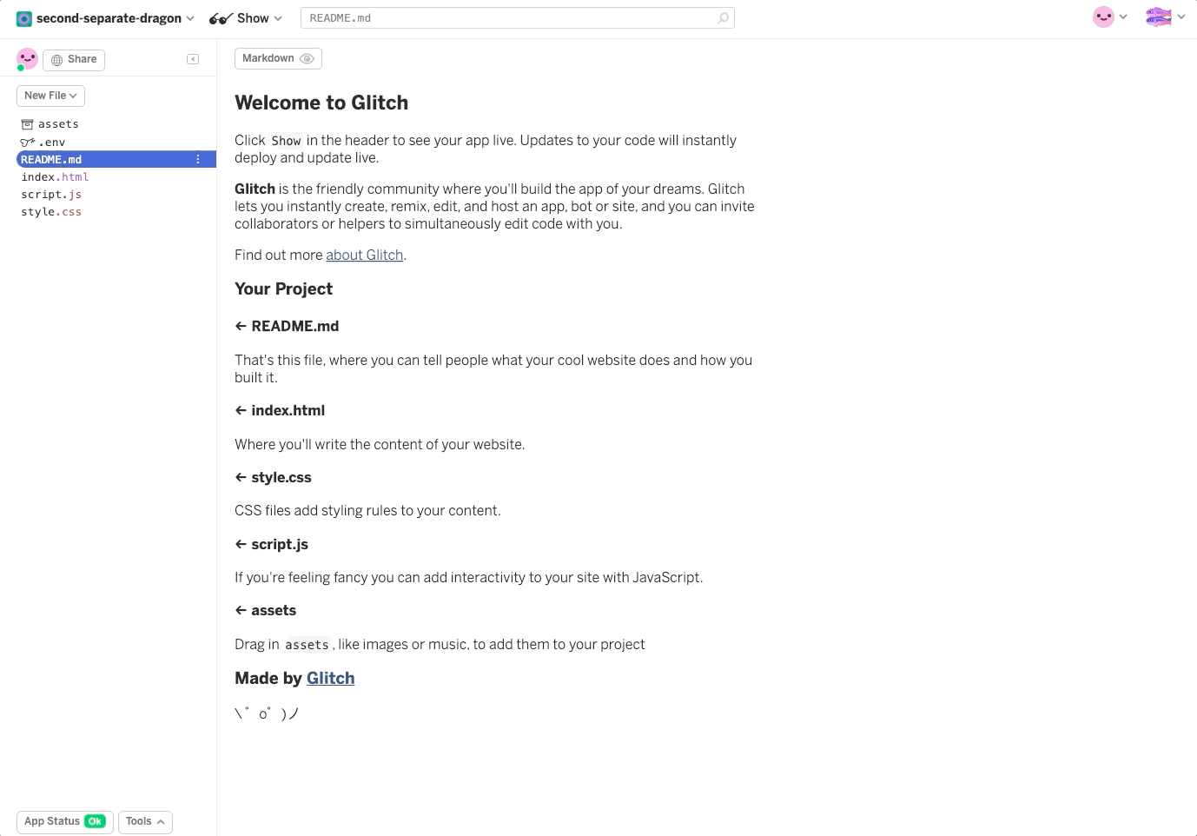Open style.css from the file list
The height and width of the screenshot is (836, 1197).
51,211
